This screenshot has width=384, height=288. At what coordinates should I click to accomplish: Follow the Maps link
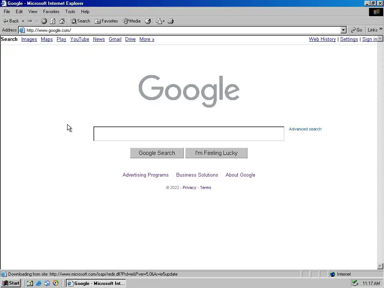pos(47,39)
